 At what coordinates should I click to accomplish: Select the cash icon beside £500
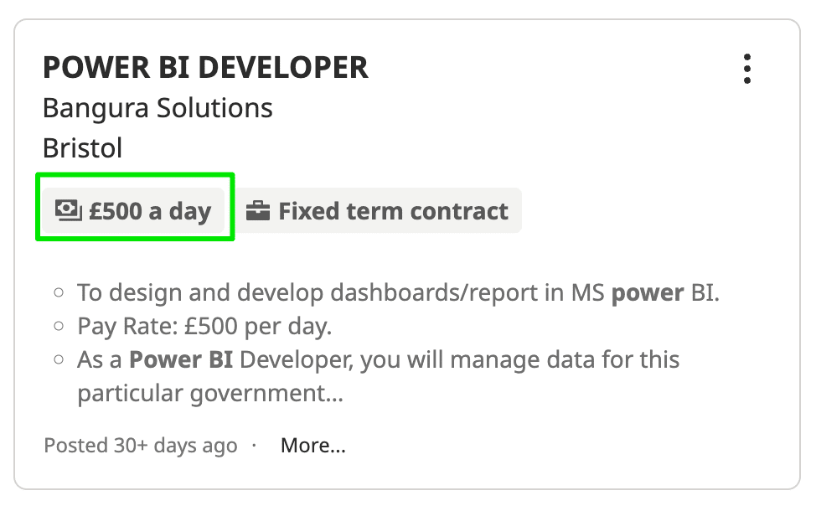coord(69,211)
